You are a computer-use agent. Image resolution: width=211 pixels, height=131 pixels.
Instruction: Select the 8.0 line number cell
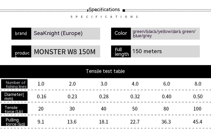[x=198, y=84]
